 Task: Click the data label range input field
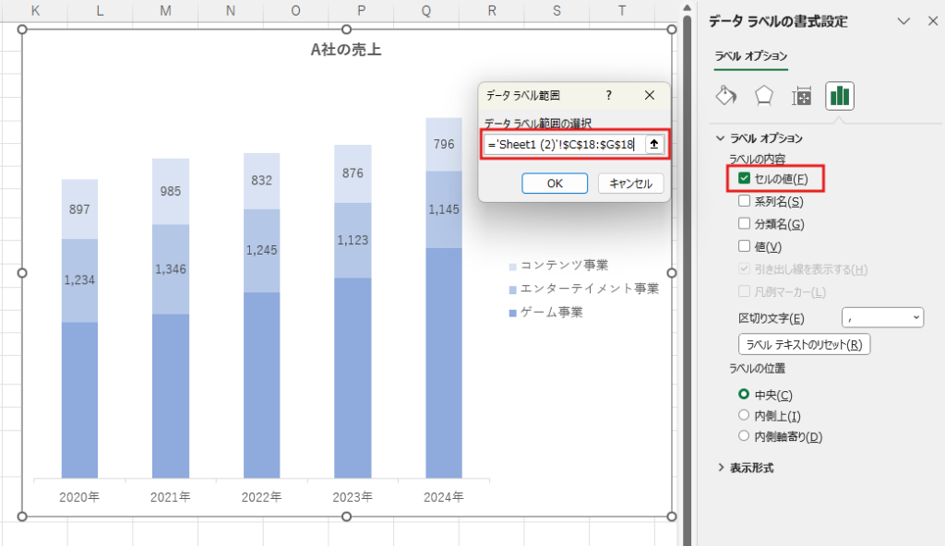563,144
